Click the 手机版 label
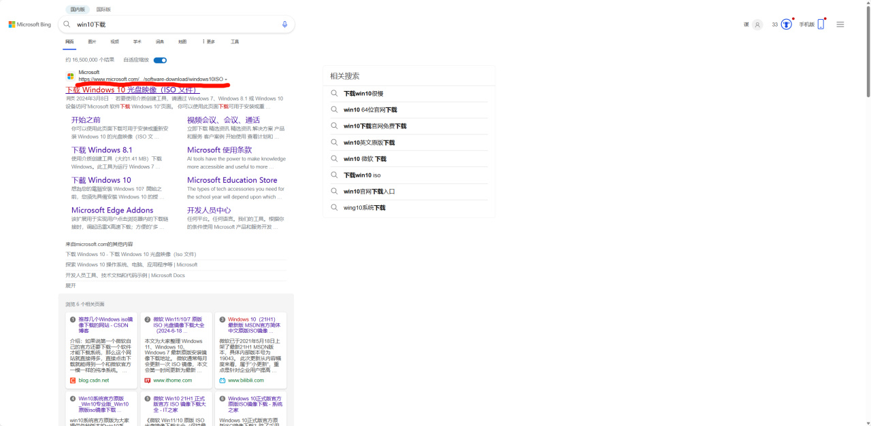This screenshot has height=426, width=871. (806, 24)
